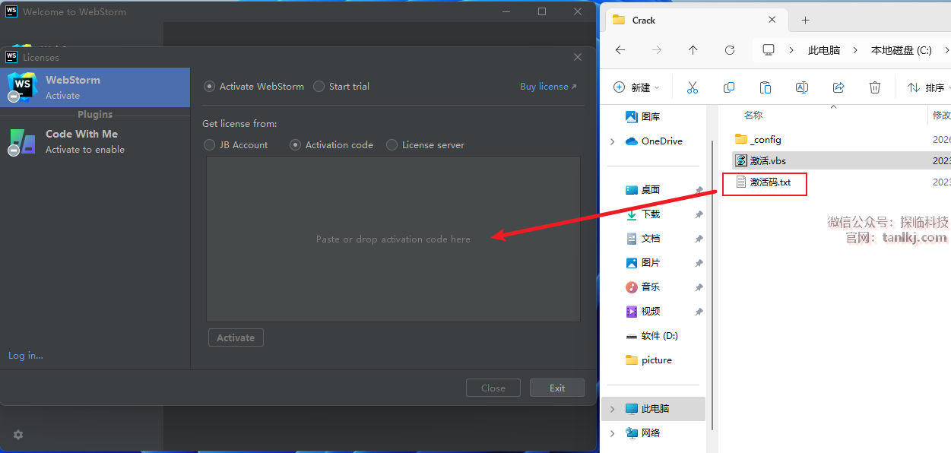Viewport: 951px width, 453px height.
Task: Click the Buy license link
Action: tap(547, 87)
